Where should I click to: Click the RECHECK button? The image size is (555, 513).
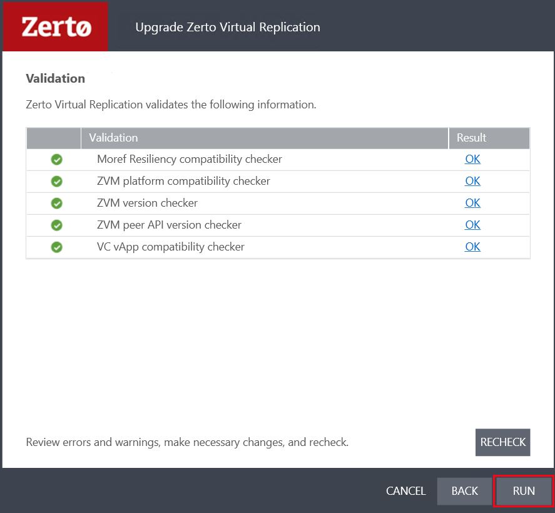pos(502,442)
